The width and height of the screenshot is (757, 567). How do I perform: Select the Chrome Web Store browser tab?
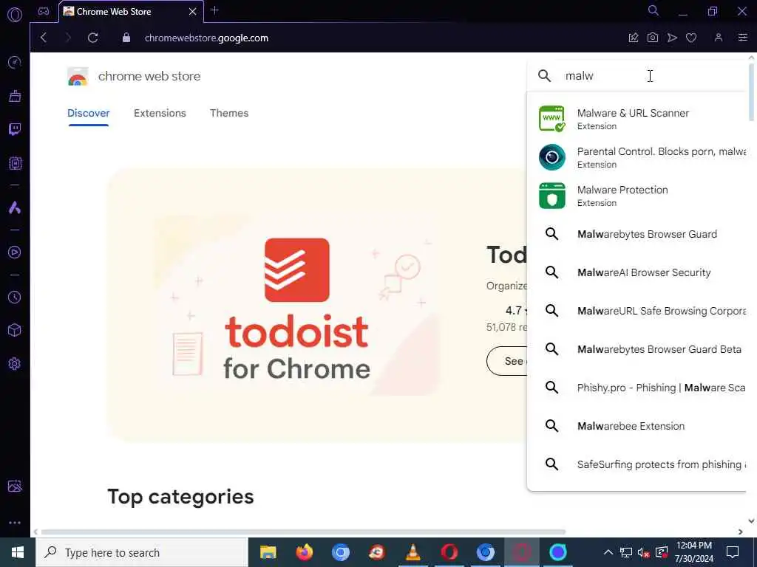tap(132, 12)
